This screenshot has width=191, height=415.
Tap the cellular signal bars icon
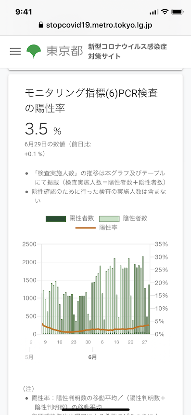[x=154, y=12]
